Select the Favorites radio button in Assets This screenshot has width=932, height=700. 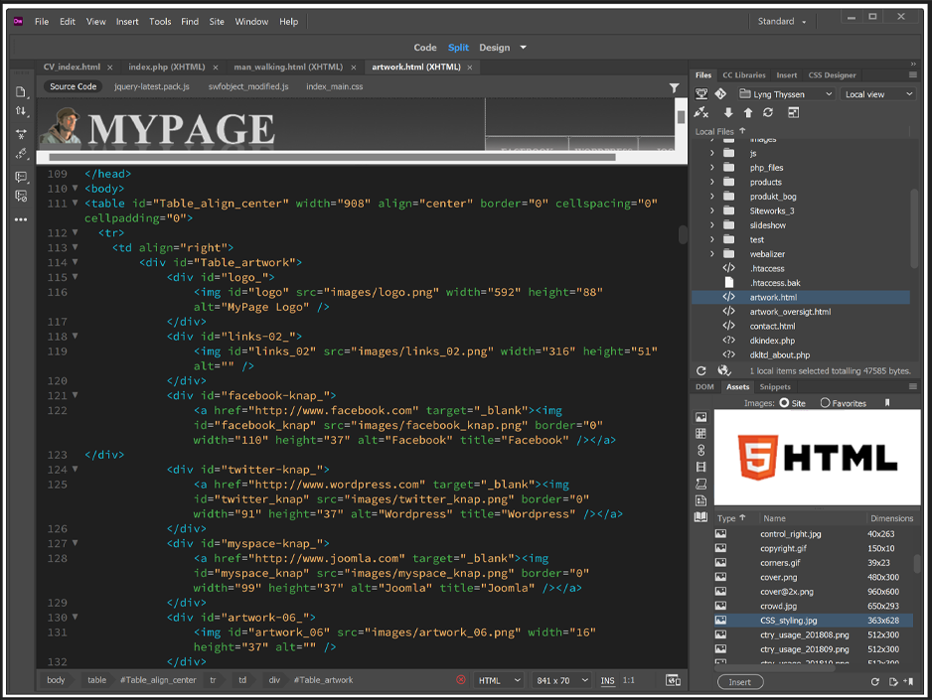(826, 403)
